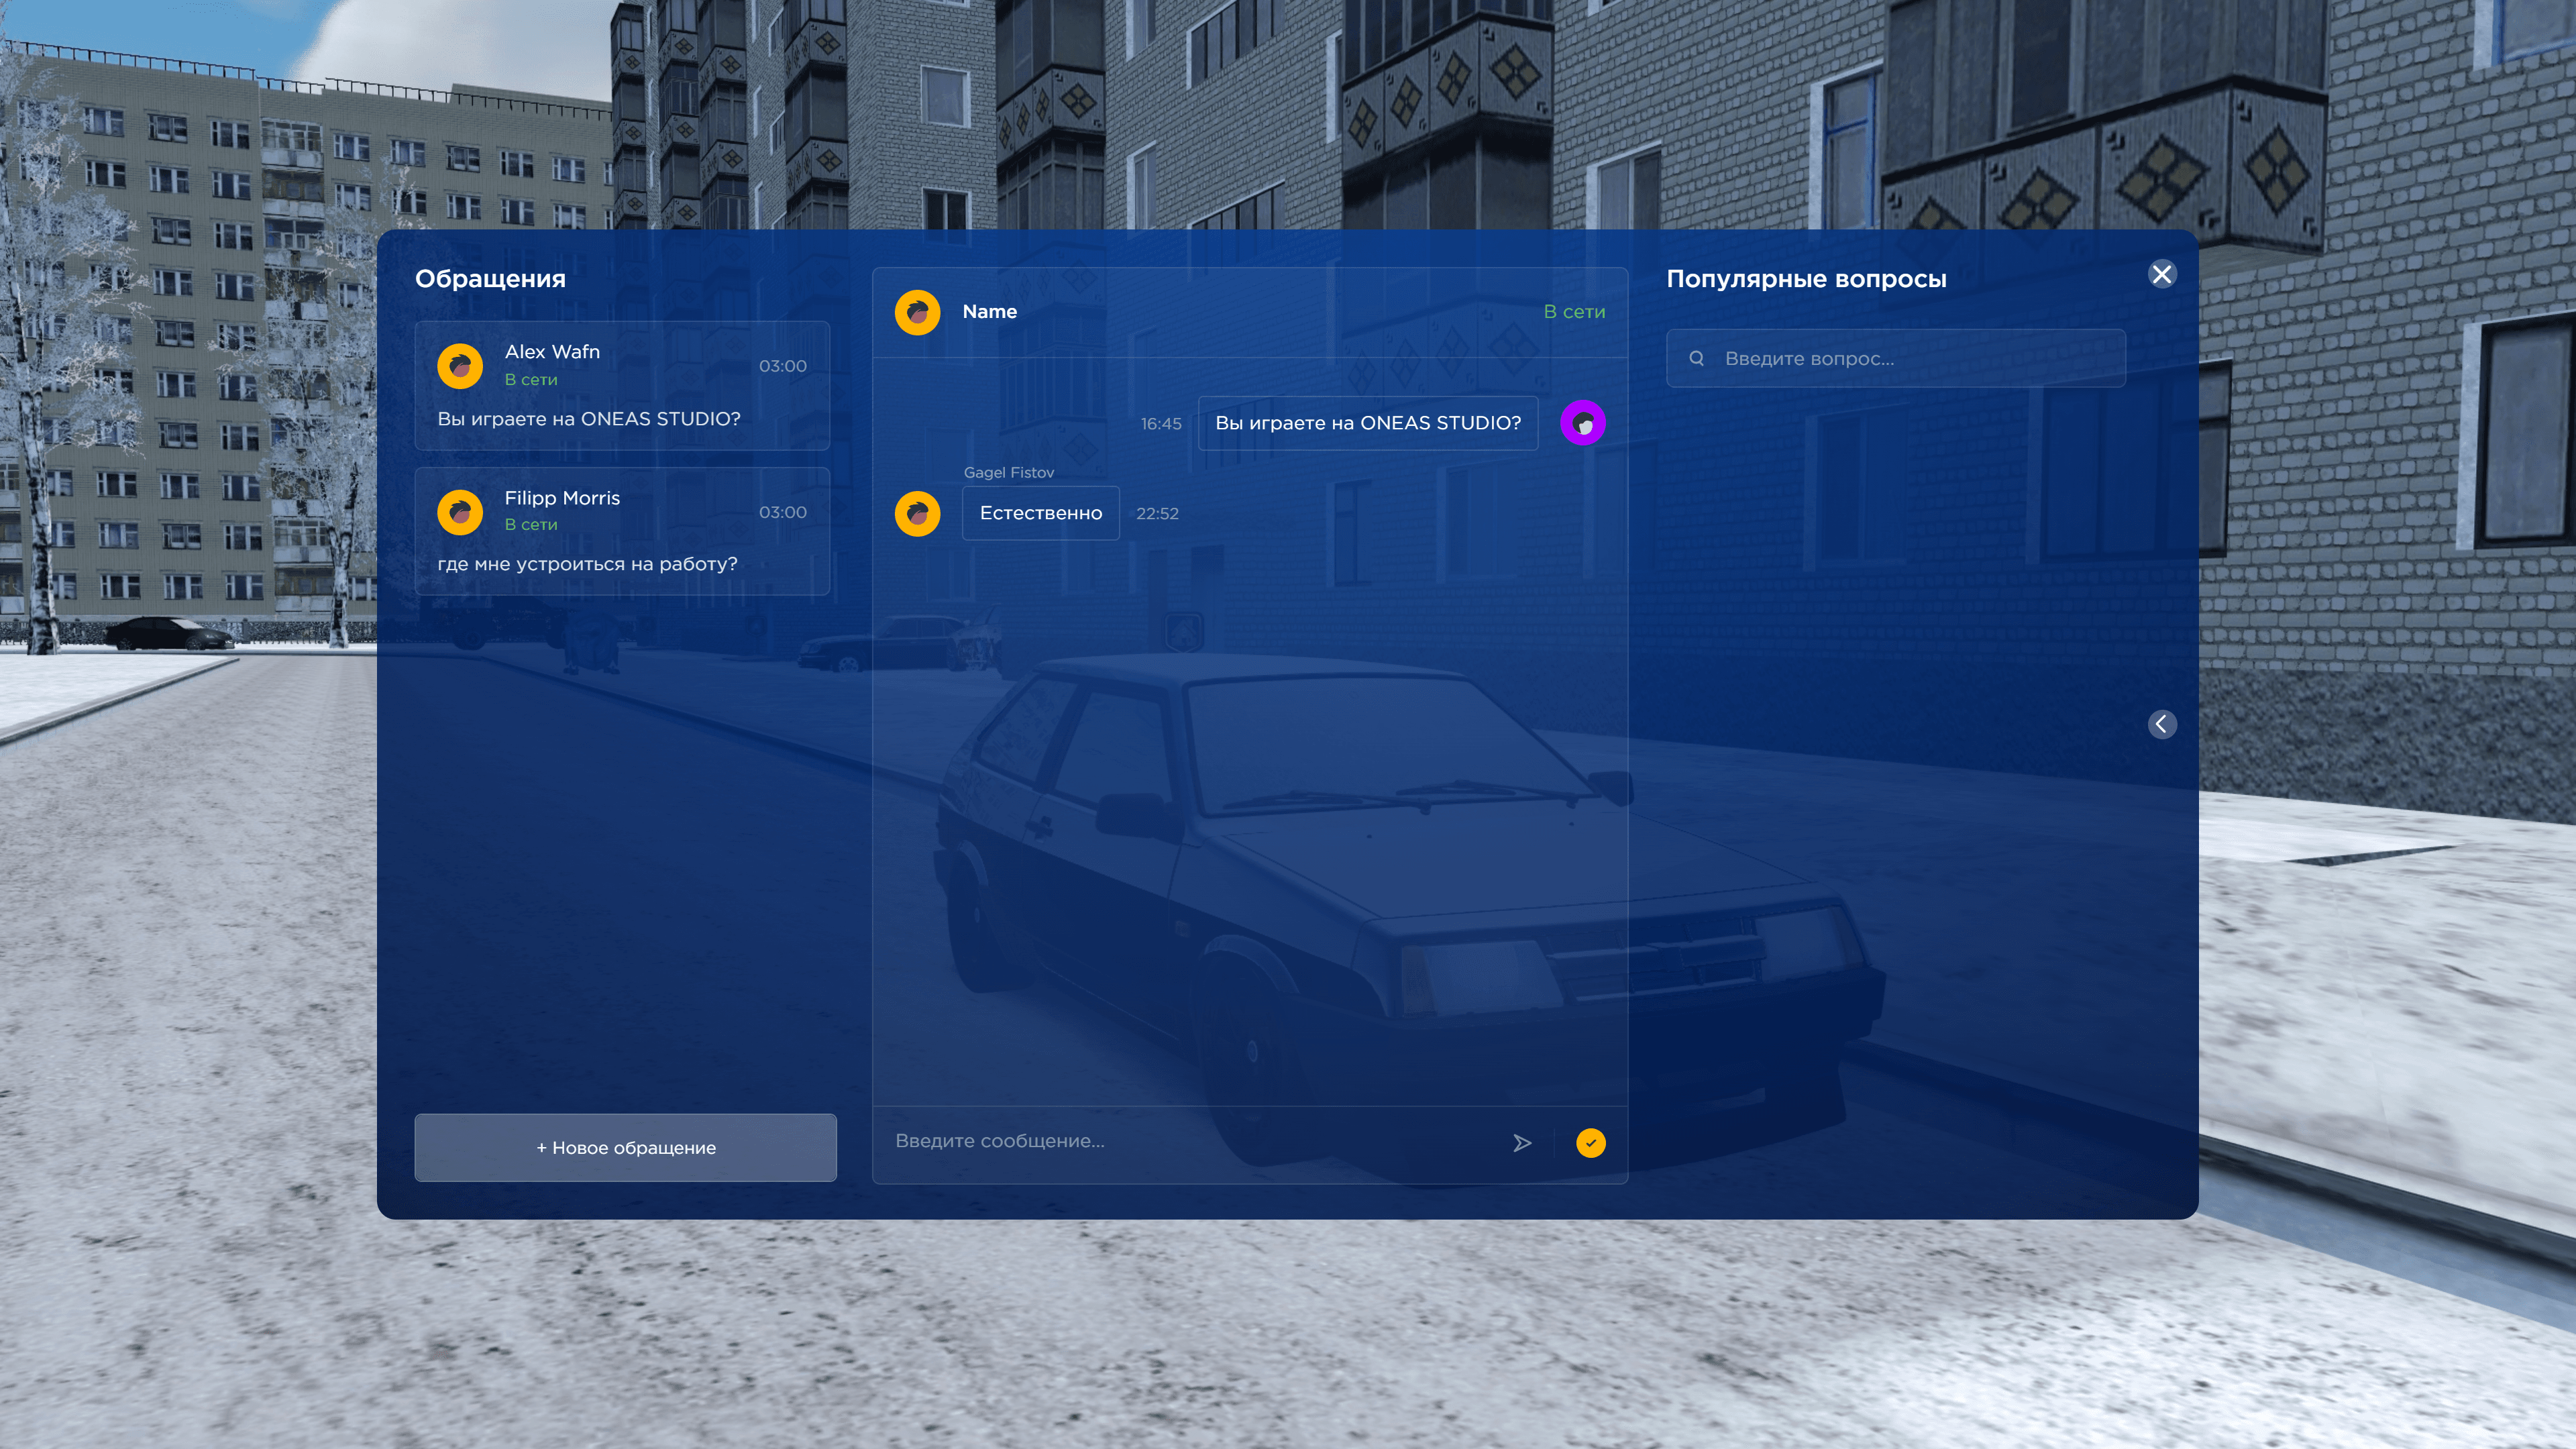Focus the Введите вопрос search field

click(1910, 359)
